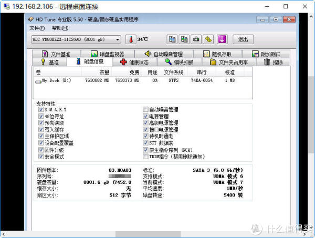
Task: Toggle 预先读取 checkbox
Action: (41, 122)
